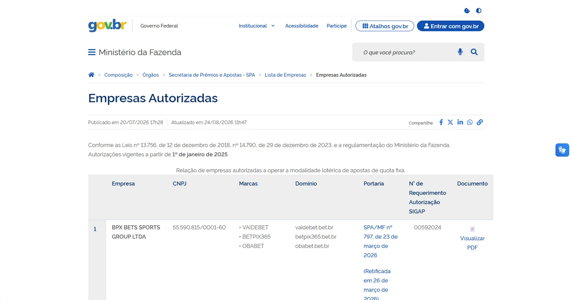This screenshot has width=572, height=300.
Task: Select the Domínio column header
Action: (306, 183)
